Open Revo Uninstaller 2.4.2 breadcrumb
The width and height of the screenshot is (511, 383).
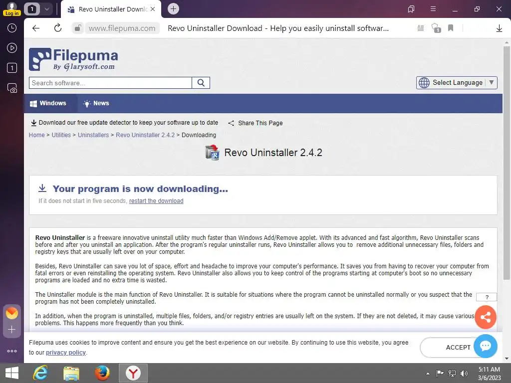(x=145, y=135)
